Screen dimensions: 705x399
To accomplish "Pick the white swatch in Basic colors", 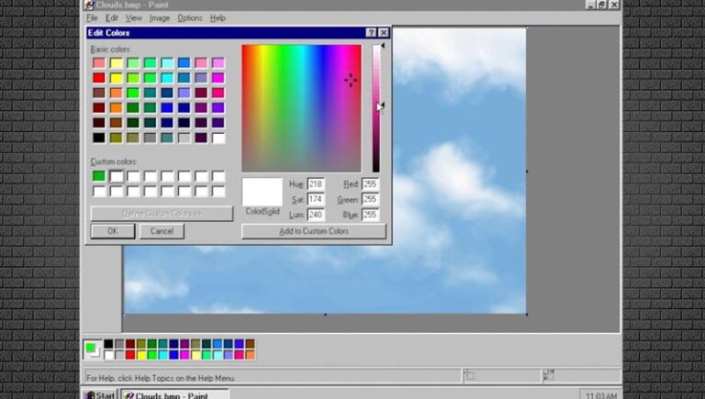I will [x=218, y=138].
